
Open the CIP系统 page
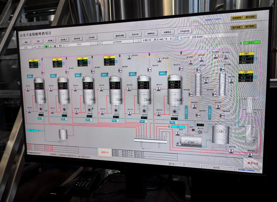tap(91, 38)
